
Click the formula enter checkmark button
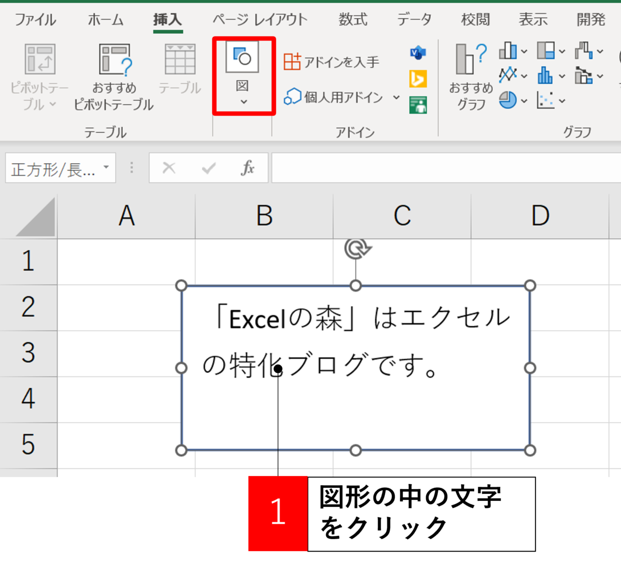[208, 168]
